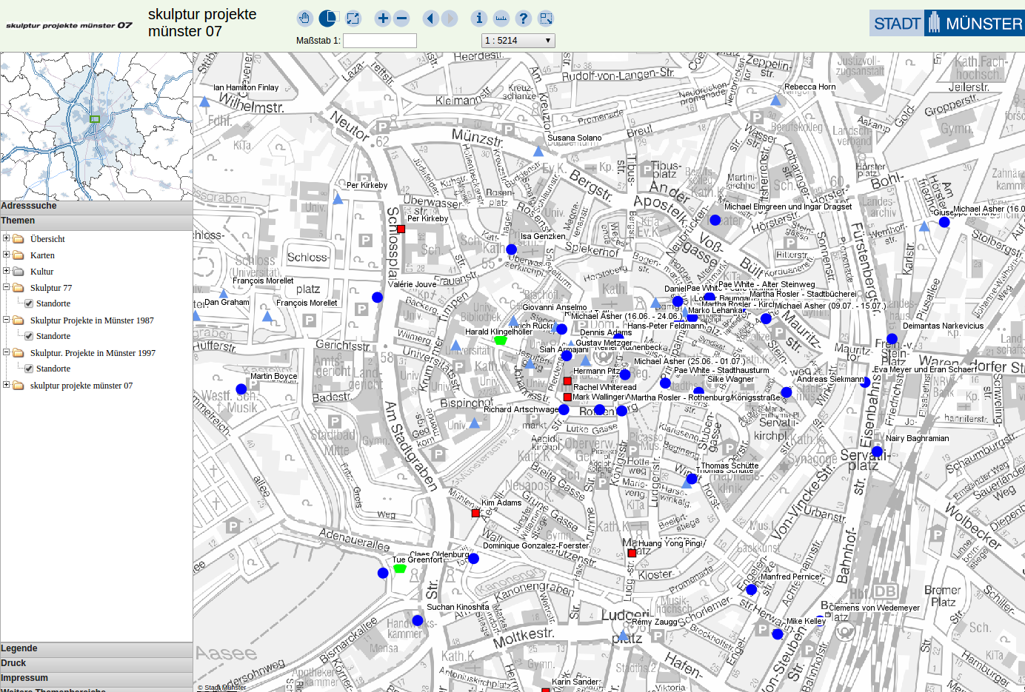Screen dimensions: 1025x692
Task: Expand the Karten tree node
Action: [x=6, y=255]
